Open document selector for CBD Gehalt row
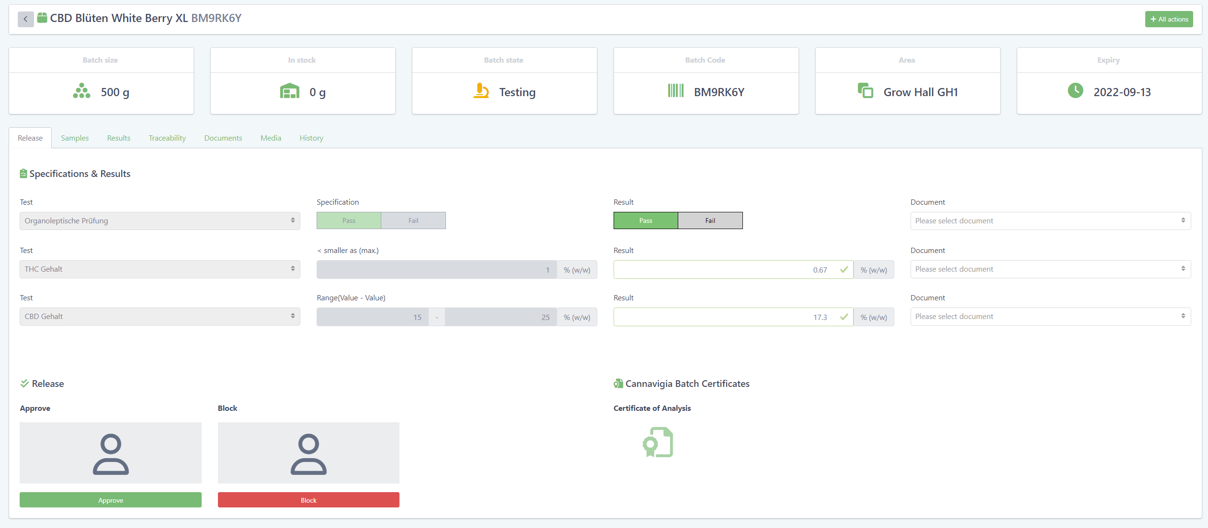The width and height of the screenshot is (1208, 528). [1050, 317]
